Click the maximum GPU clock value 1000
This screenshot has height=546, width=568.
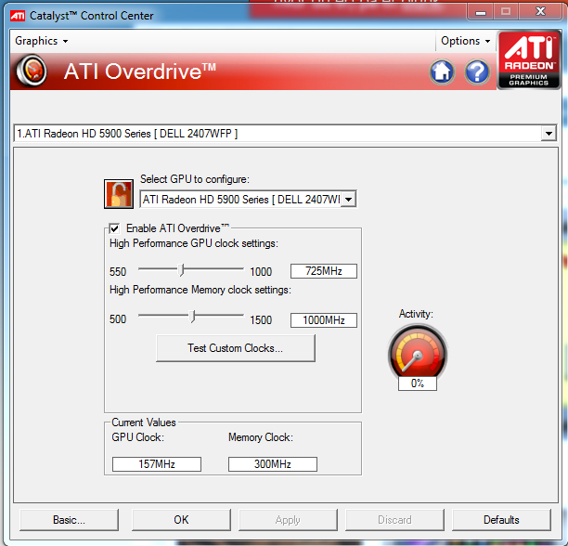(x=261, y=272)
